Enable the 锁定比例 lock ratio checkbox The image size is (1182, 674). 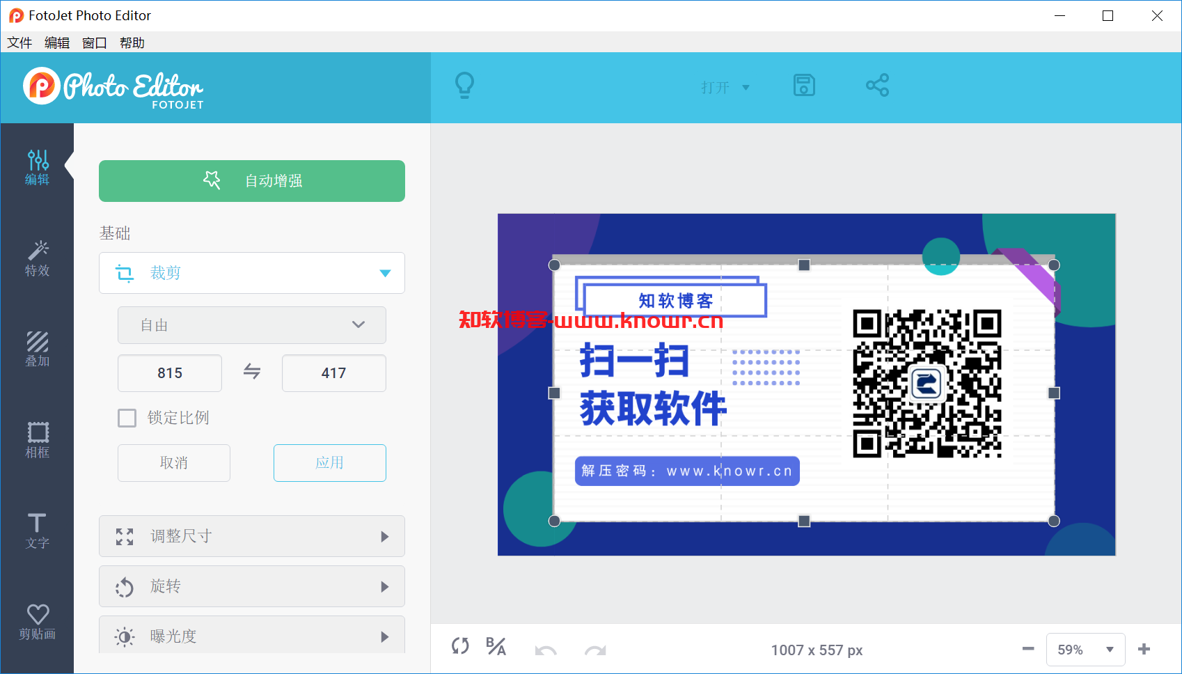[127, 418]
